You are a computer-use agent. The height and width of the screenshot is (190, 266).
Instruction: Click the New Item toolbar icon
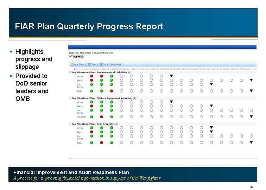[72, 64]
